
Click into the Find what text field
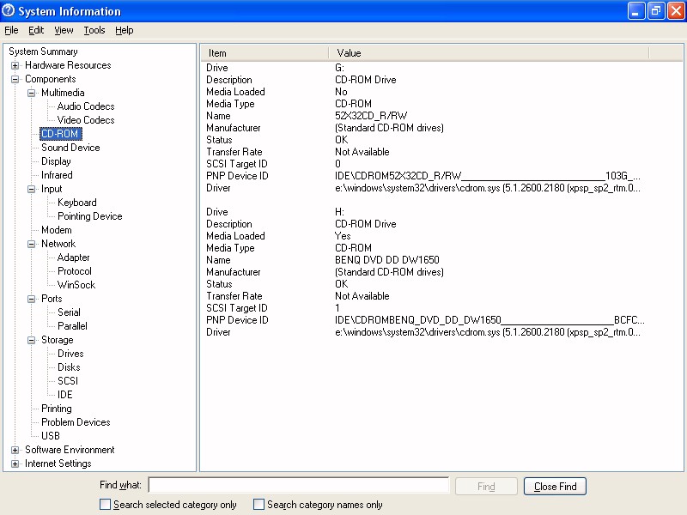pos(298,486)
